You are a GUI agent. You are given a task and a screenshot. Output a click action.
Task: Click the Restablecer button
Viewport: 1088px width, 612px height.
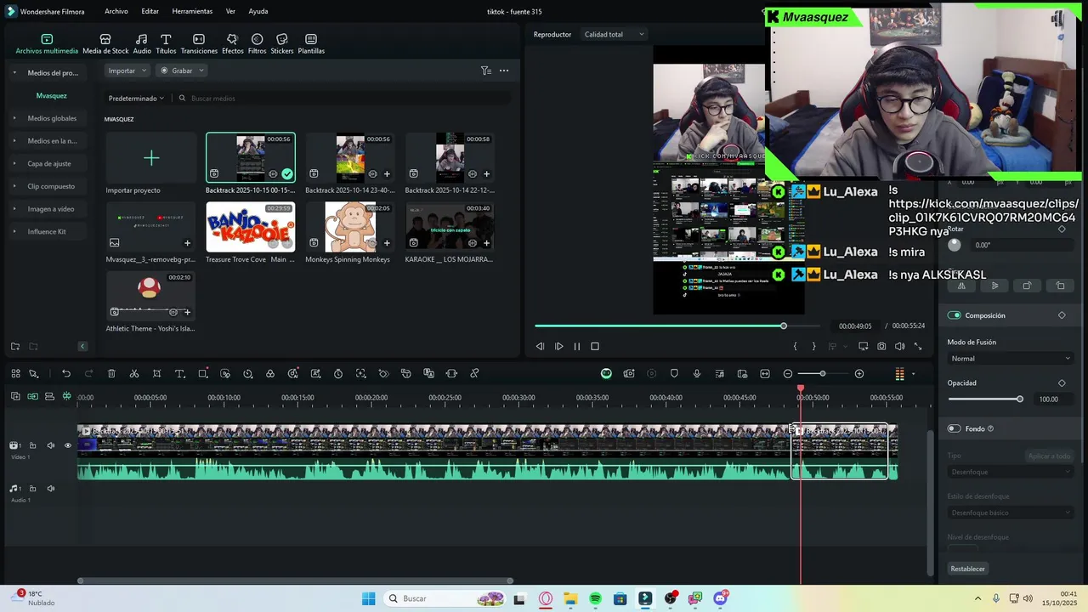968,569
